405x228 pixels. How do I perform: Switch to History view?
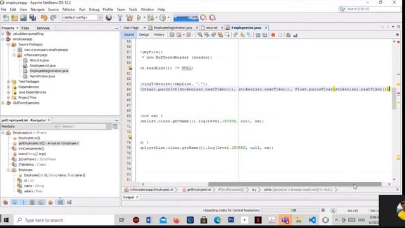point(159,35)
